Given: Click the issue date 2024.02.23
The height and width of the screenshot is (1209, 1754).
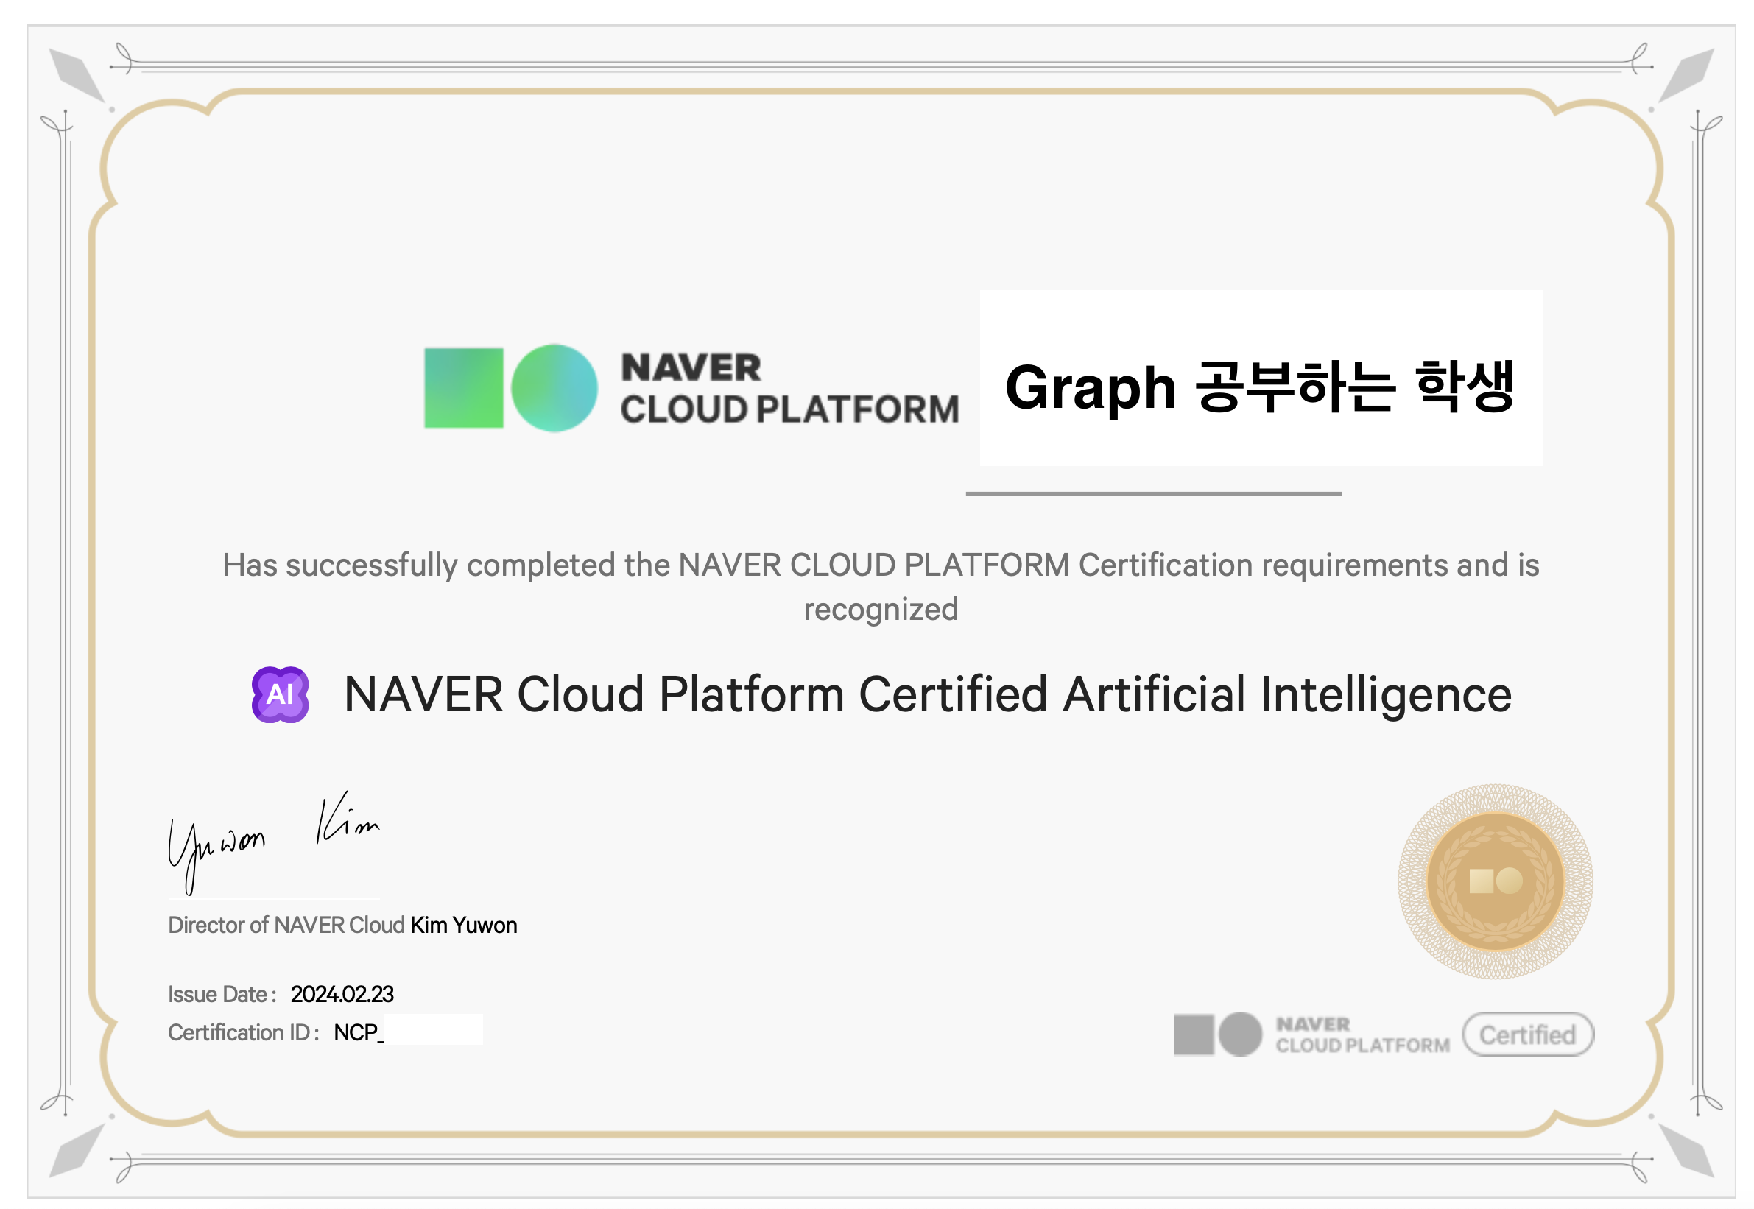Looking at the screenshot, I should click(342, 994).
